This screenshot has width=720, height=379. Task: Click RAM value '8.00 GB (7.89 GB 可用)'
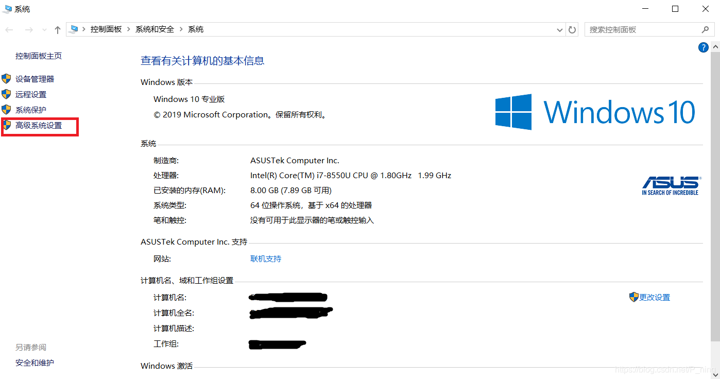(291, 190)
